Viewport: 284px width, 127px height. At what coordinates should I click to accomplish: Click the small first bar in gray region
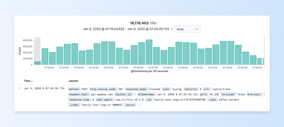[x=38, y=63]
